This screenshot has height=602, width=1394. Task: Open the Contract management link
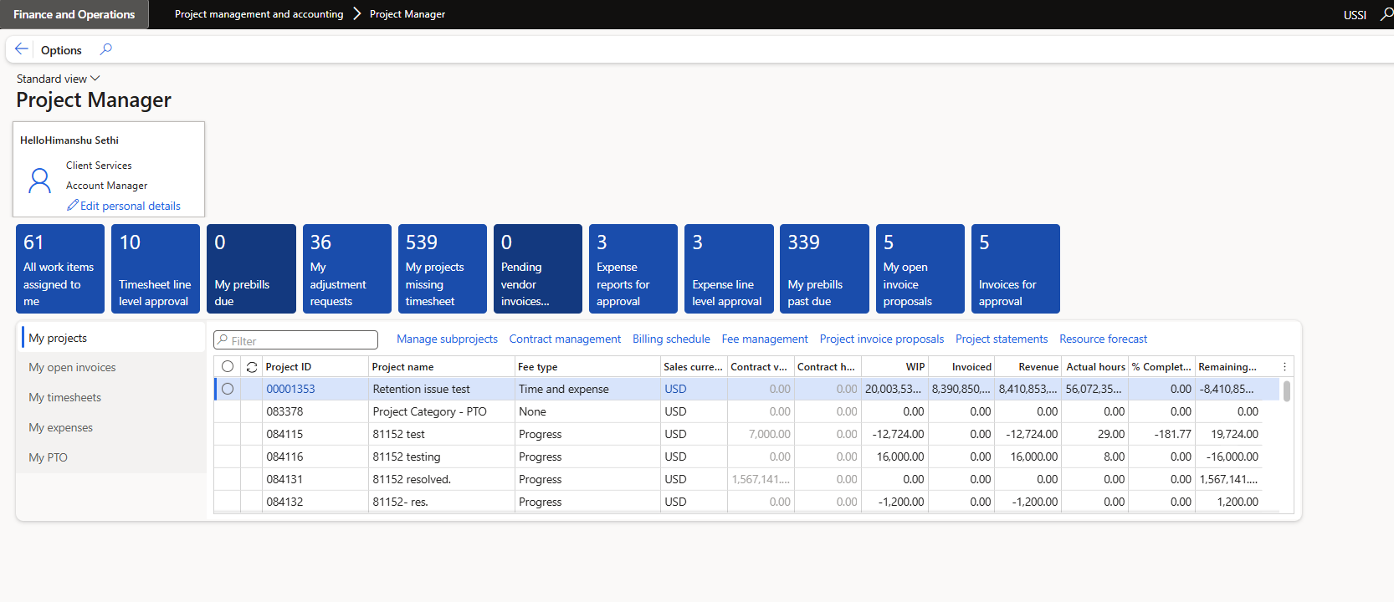point(565,339)
